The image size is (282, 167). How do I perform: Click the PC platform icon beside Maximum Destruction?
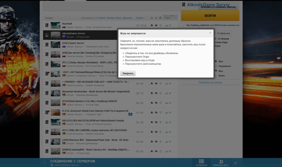(47, 93)
